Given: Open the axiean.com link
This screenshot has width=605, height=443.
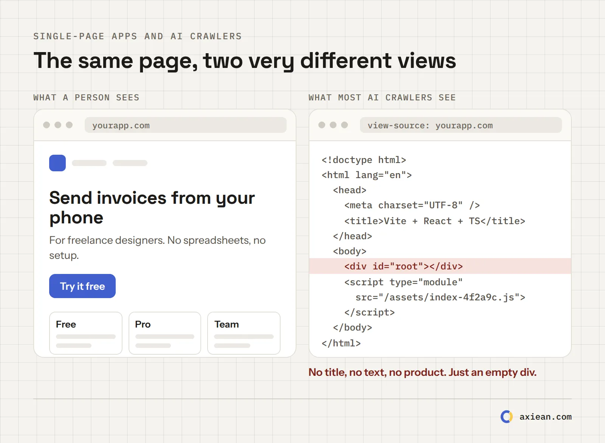Looking at the screenshot, I should pyautogui.click(x=545, y=417).
